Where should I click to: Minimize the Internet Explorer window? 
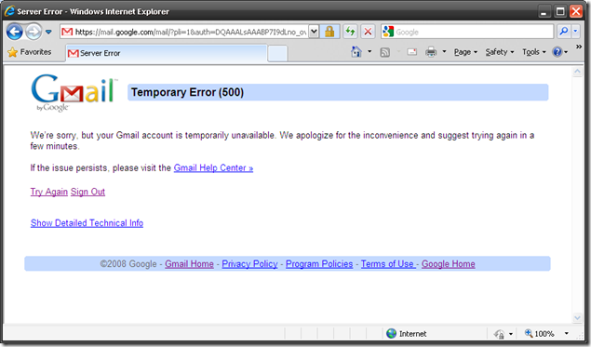click(544, 11)
